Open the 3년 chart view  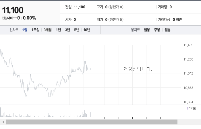click(67, 30)
